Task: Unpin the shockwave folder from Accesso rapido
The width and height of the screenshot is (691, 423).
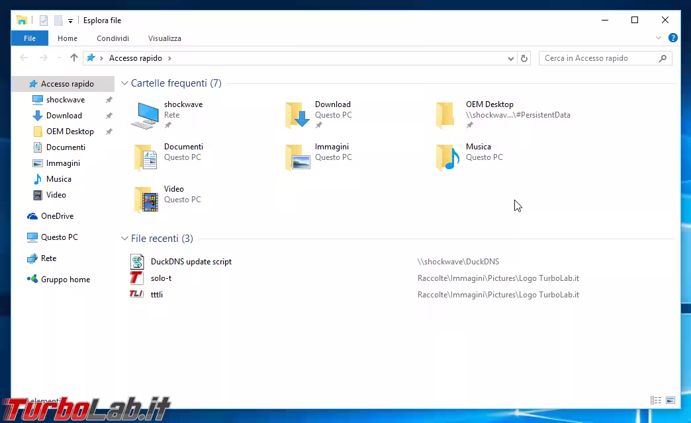Action: pos(110,99)
